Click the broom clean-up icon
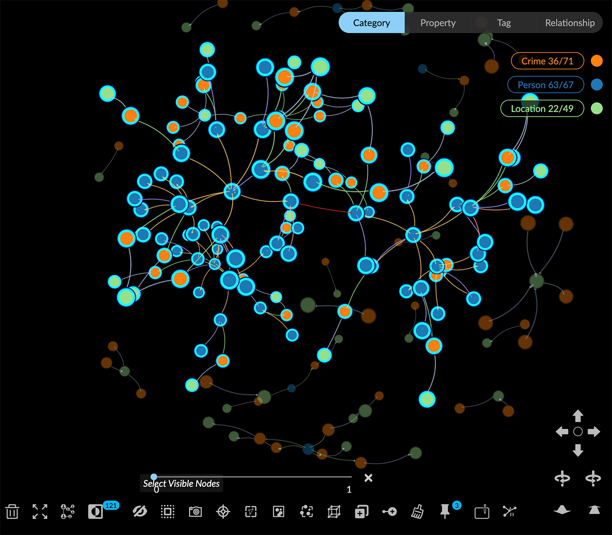Screen dimensions: 612x535 pos(417,511)
